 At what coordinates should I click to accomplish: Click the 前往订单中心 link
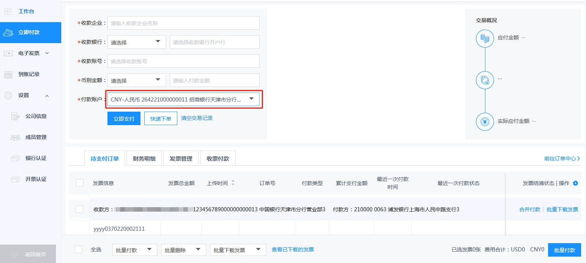pyautogui.click(x=562, y=158)
